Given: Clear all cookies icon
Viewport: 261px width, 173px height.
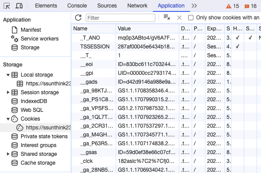Looking at the screenshot, I should [167, 17].
